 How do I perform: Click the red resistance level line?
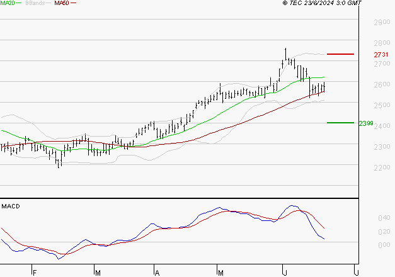(x=340, y=54)
